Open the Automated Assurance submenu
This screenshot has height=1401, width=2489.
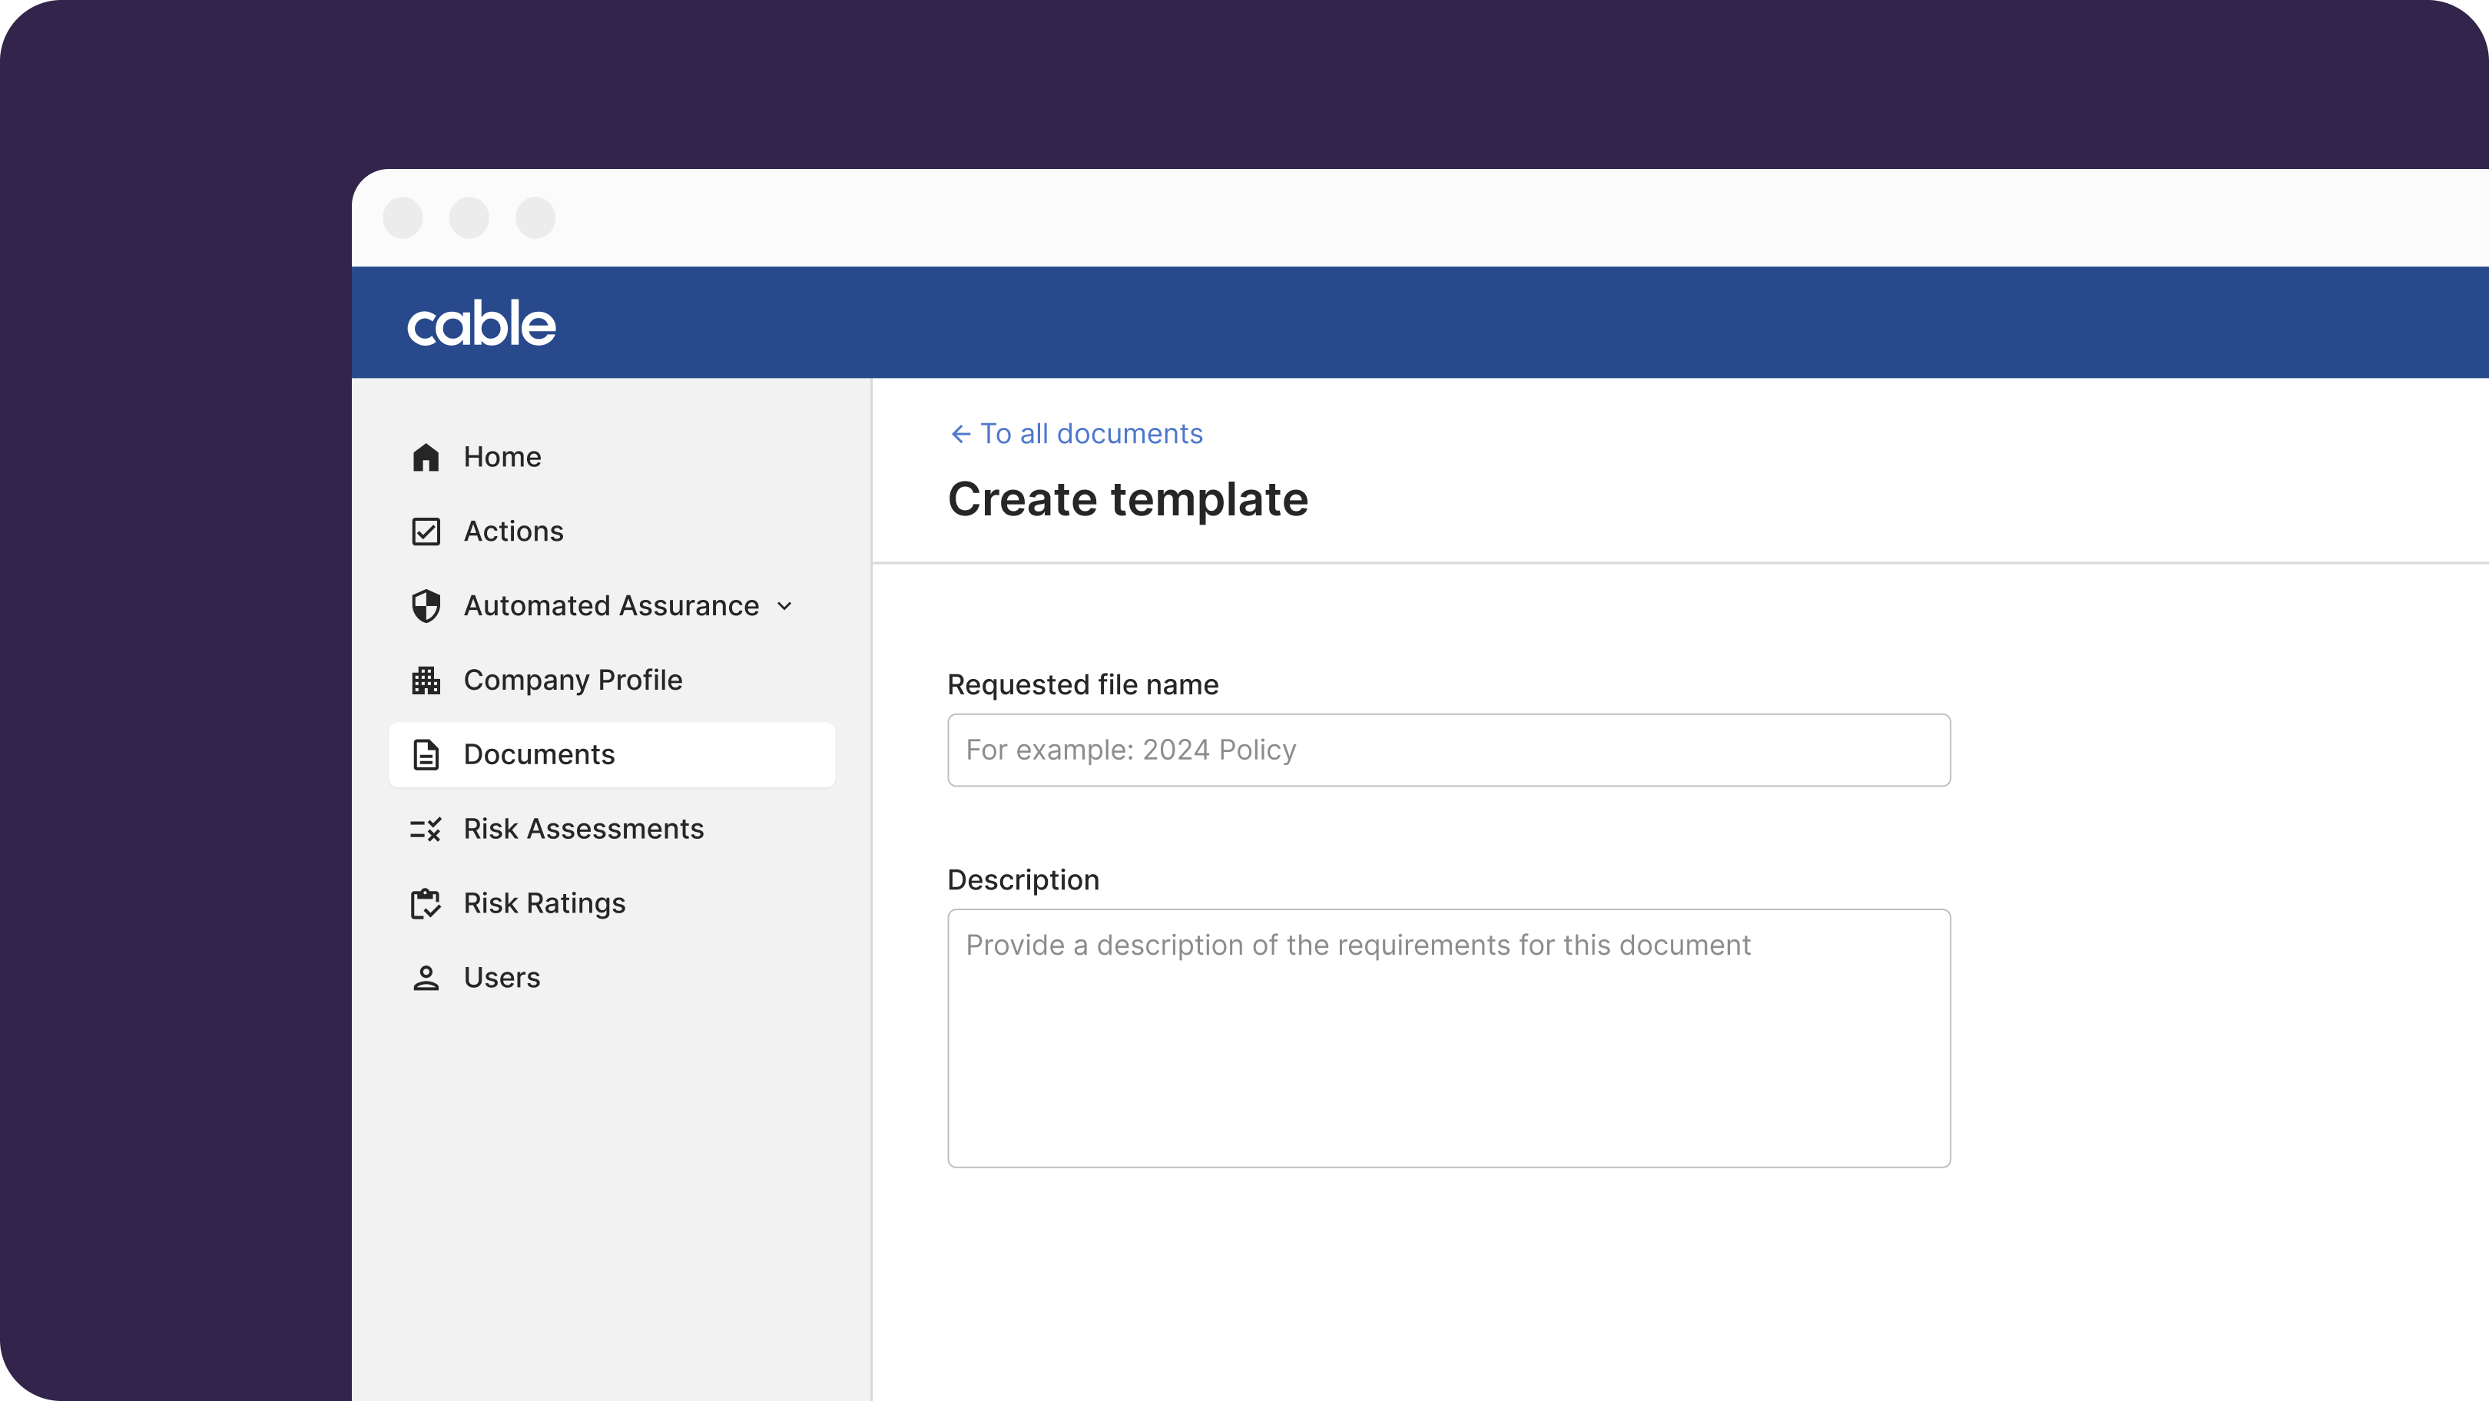[611, 606]
